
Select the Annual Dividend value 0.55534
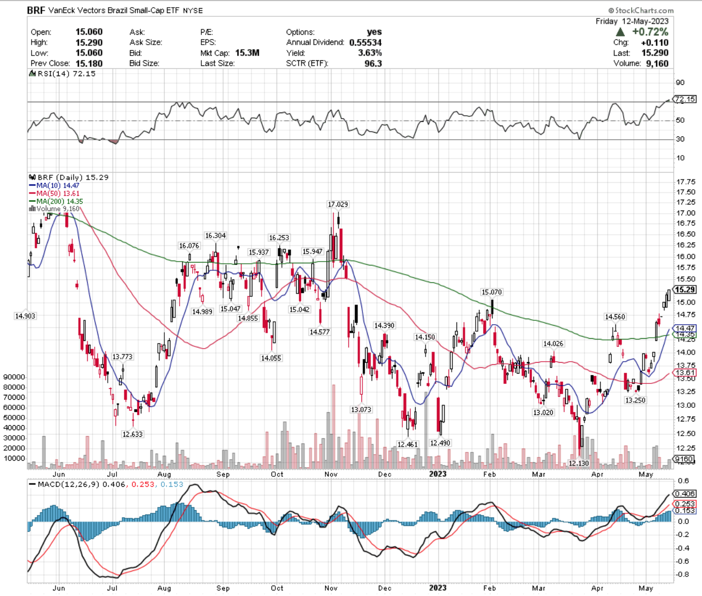(365, 42)
